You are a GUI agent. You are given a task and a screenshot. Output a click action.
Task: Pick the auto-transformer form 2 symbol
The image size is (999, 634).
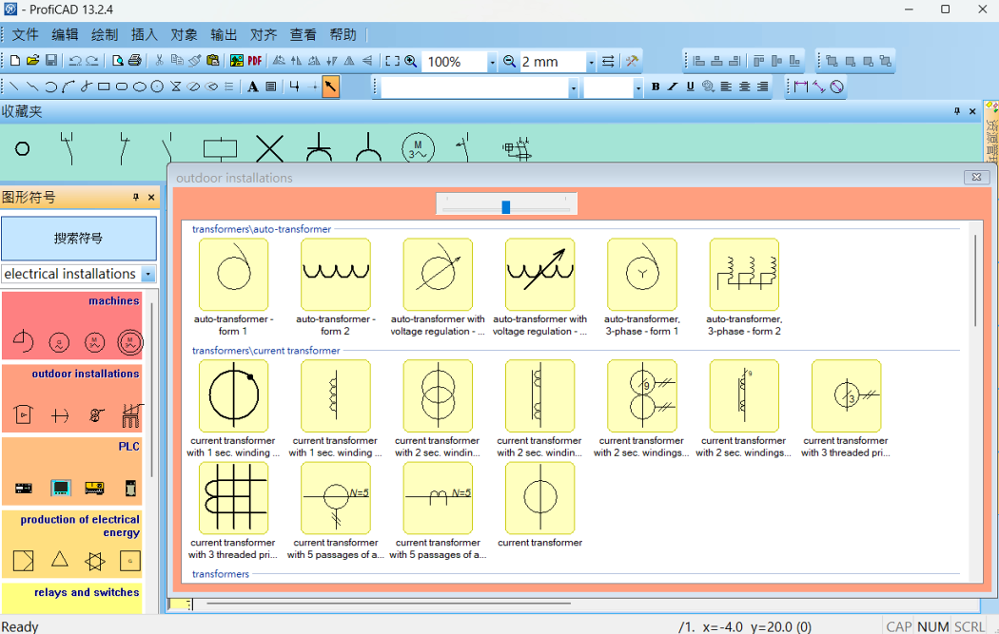point(335,275)
